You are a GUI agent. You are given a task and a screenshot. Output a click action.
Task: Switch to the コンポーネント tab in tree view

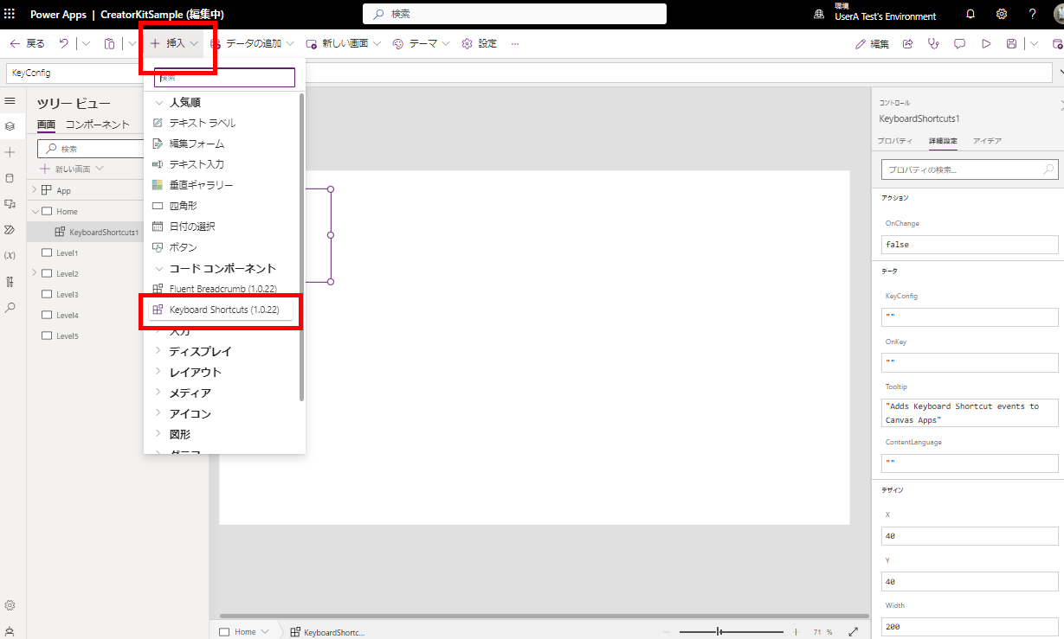[98, 124]
